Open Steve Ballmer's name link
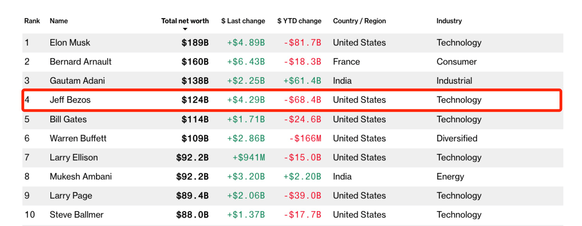Viewport: 582px width, 226px height. [76, 215]
